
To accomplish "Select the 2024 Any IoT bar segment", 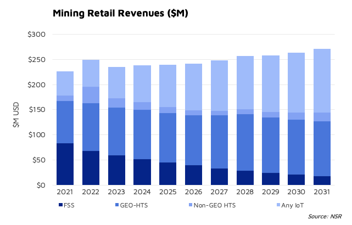I will [x=142, y=84].
